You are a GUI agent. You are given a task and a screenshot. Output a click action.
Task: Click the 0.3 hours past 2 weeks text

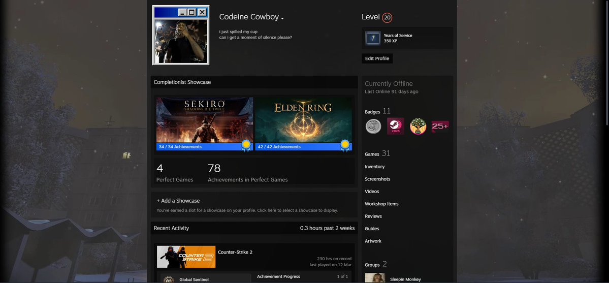pyautogui.click(x=327, y=228)
